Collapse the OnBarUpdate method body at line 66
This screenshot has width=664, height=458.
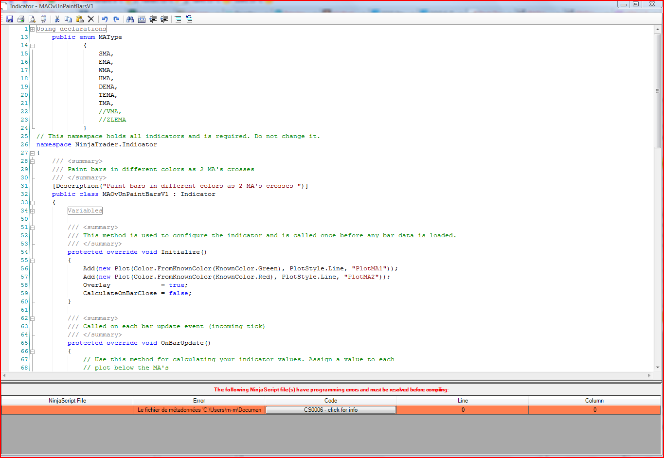click(33, 352)
